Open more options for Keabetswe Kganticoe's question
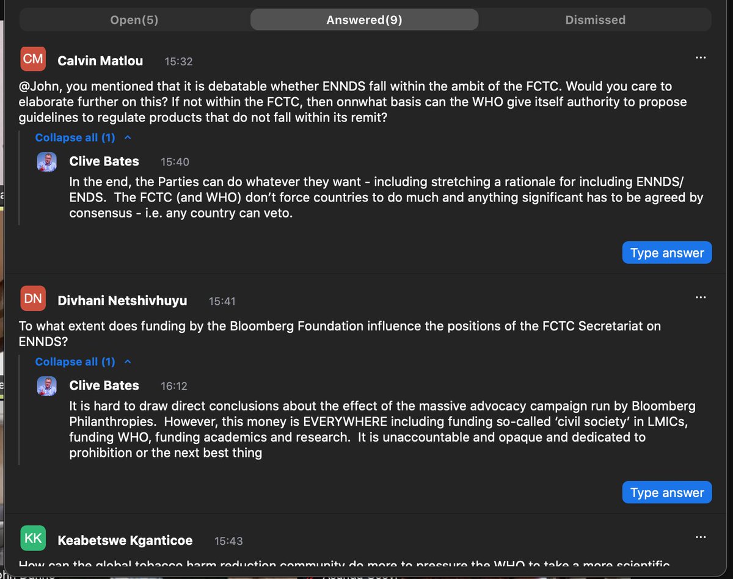 [701, 537]
